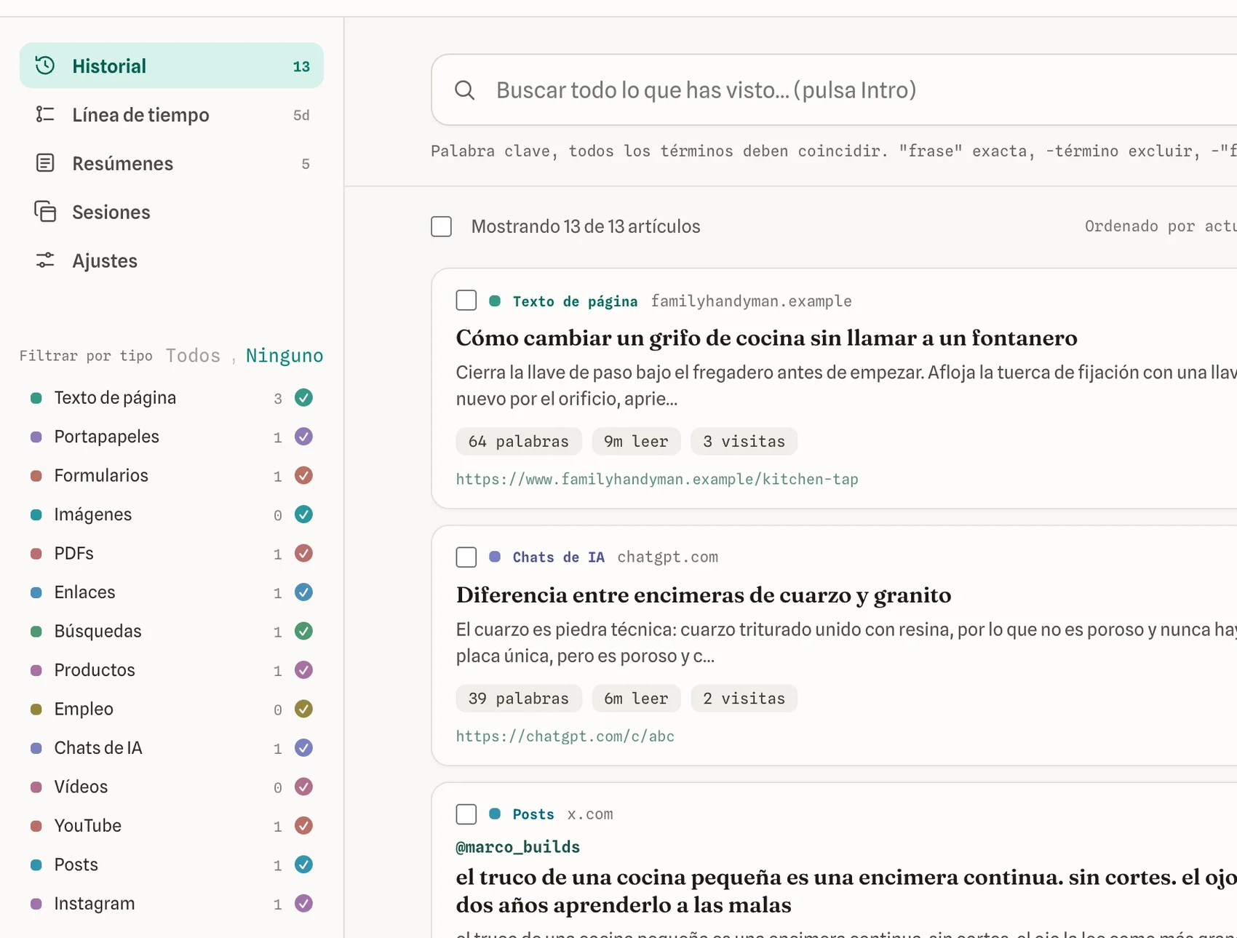
Task: Toggle the Portapapeles filter check
Action: coord(303,437)
